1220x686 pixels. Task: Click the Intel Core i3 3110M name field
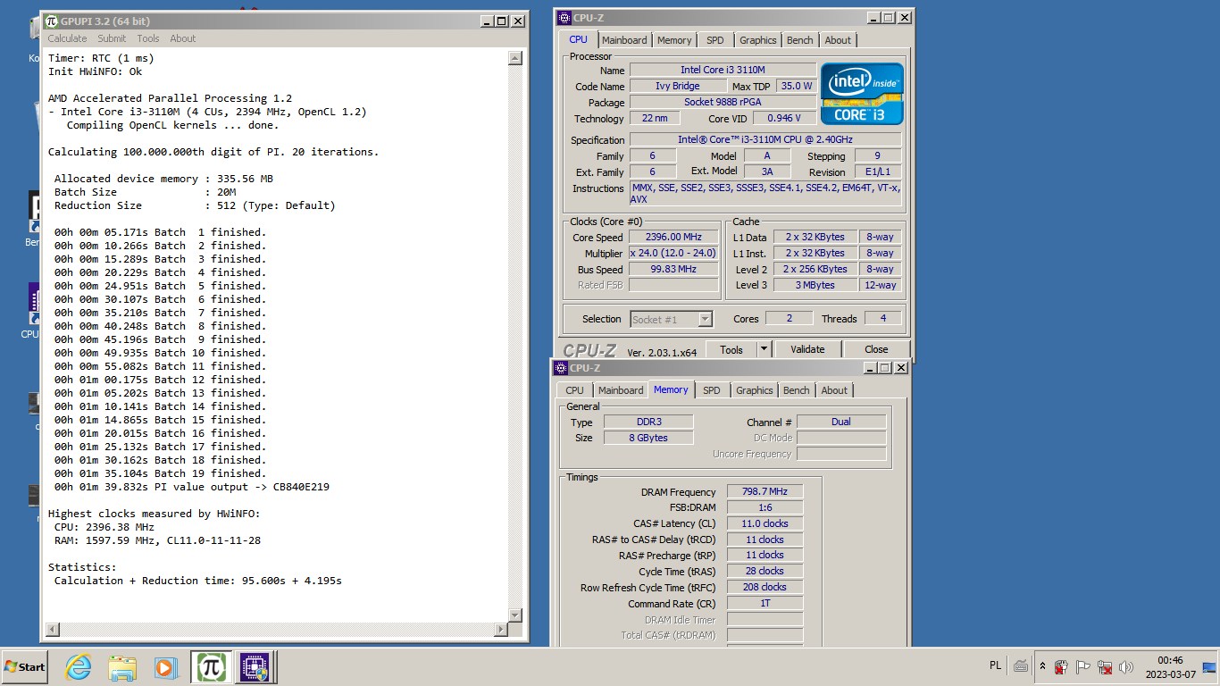click(723, 70)
